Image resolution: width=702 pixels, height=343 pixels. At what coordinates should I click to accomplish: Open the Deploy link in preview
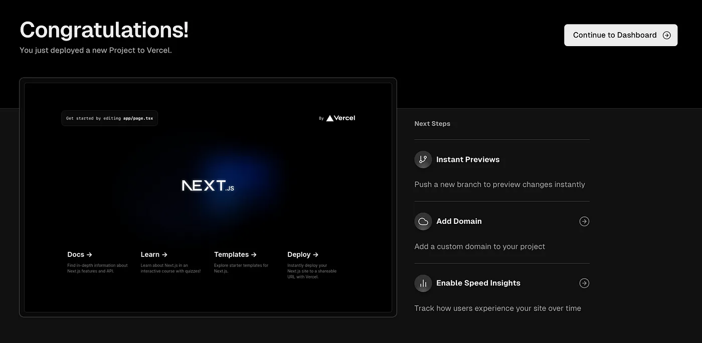(303, 254)
